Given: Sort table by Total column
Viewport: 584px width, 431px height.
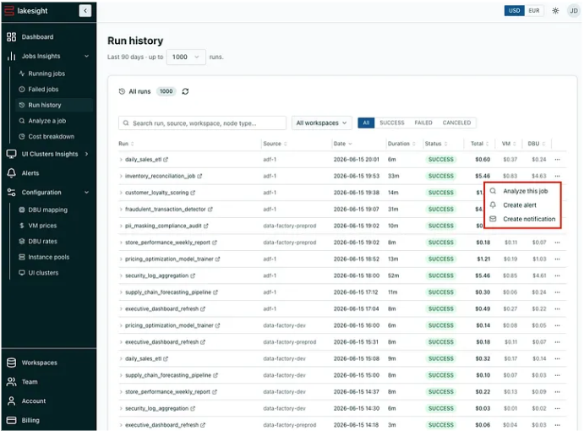Looking at the screenshot, I should (x=479, y=144).
